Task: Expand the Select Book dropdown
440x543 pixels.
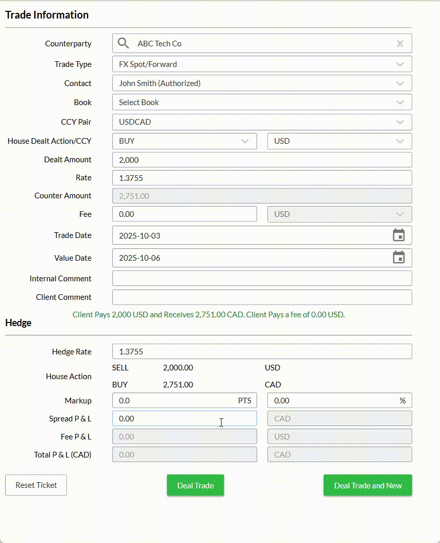Action: (x=400, y=102)
